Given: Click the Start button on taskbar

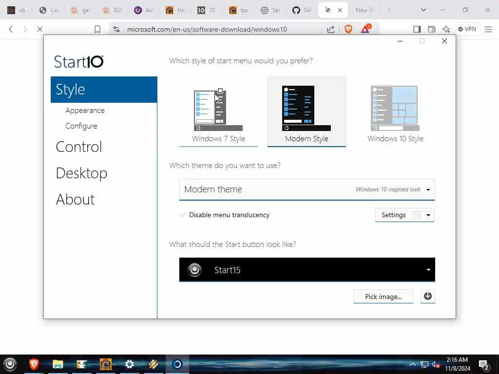Looking at the screenshot, I should click(x=10, y=364).
